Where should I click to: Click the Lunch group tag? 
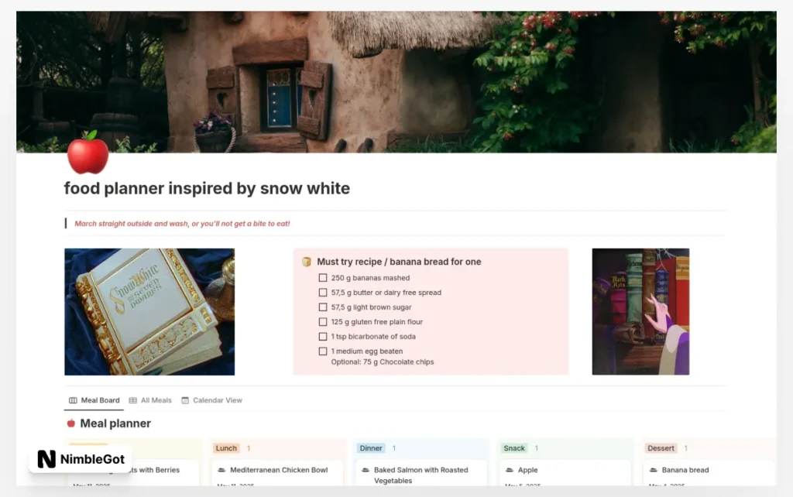226,448
